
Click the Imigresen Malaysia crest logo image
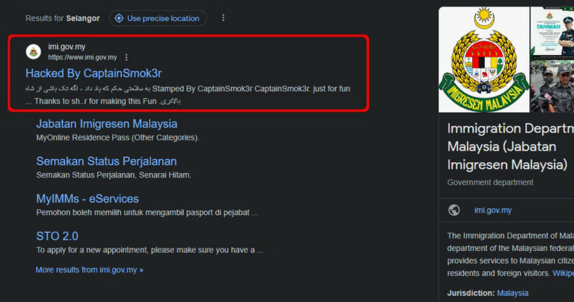click(482, 59)
